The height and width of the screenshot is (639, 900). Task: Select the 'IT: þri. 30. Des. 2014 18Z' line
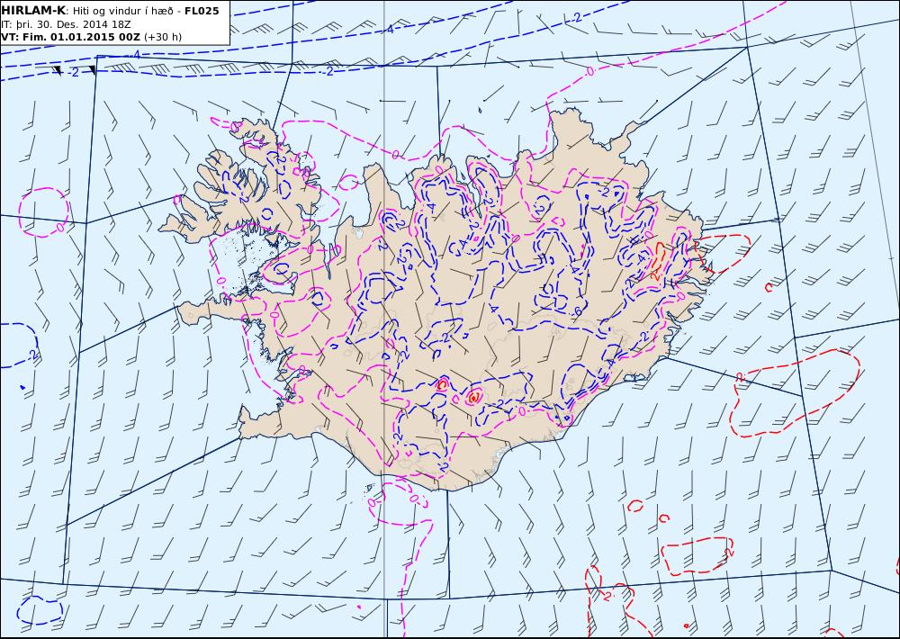(66, 24)
